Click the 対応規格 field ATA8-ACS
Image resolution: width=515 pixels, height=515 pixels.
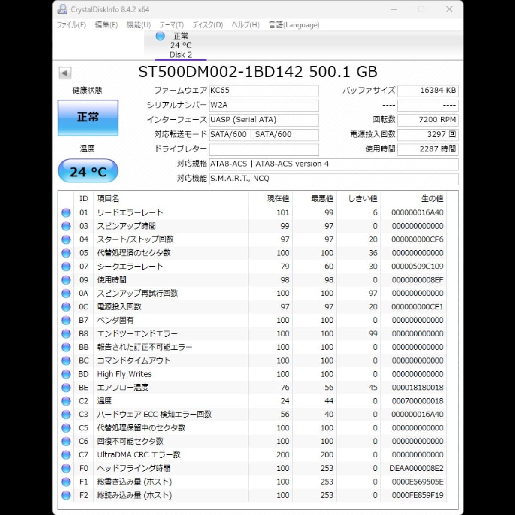pyautogui.click(x=333, y=164)
